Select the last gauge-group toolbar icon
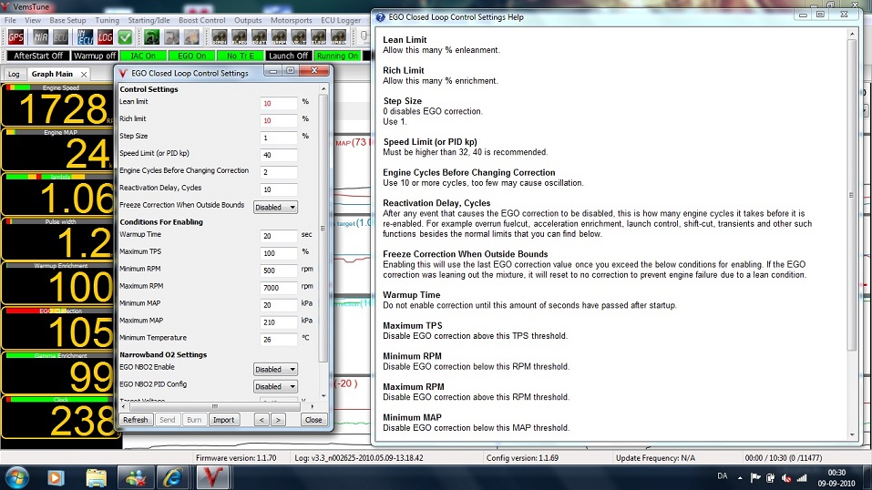Screen dimensions: 872x490 (x=339, y=37)
